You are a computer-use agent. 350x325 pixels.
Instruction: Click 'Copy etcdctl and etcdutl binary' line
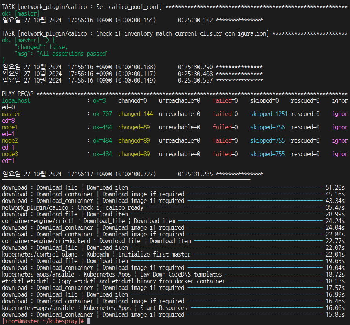[x=114, y=281]
